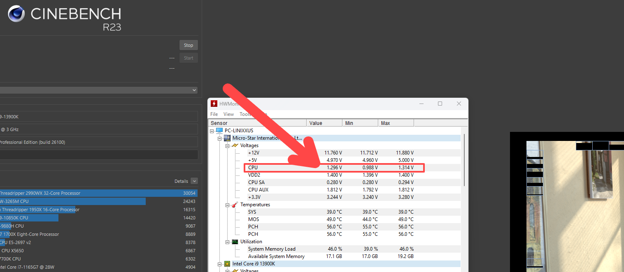Select the CPU SA row
The image size is (624, 272).
(x=335, y=182)
